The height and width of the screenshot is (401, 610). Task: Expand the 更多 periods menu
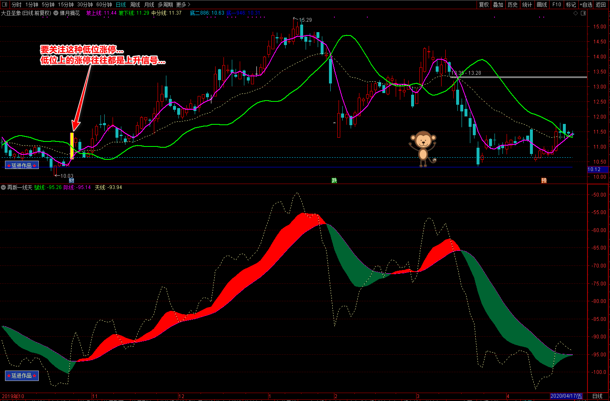pos(183,5)
